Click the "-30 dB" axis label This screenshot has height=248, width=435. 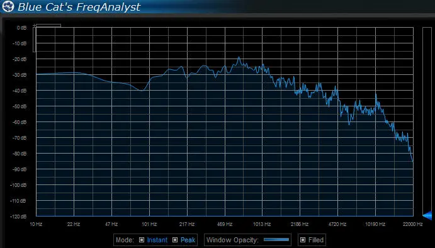pyautogui.click(x=20, y=75)
